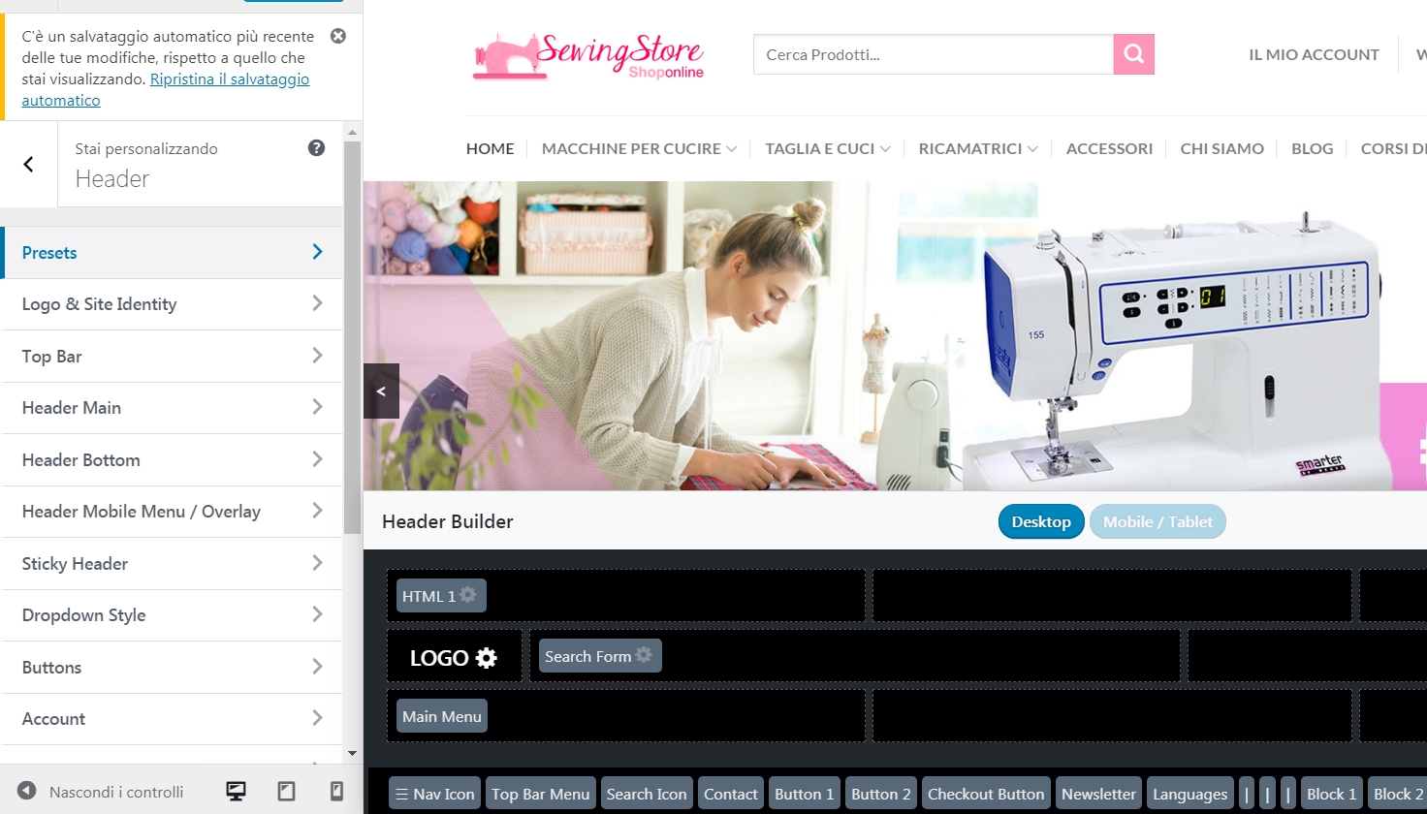1427x814 pixels.
Task: Expand the Sticky Header section
Action: tap(172, 564)
